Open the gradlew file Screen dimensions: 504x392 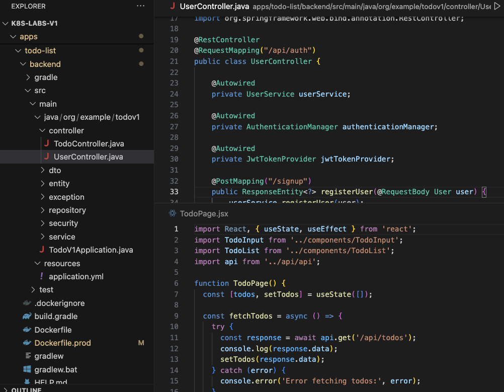click(x=49, y=356)
